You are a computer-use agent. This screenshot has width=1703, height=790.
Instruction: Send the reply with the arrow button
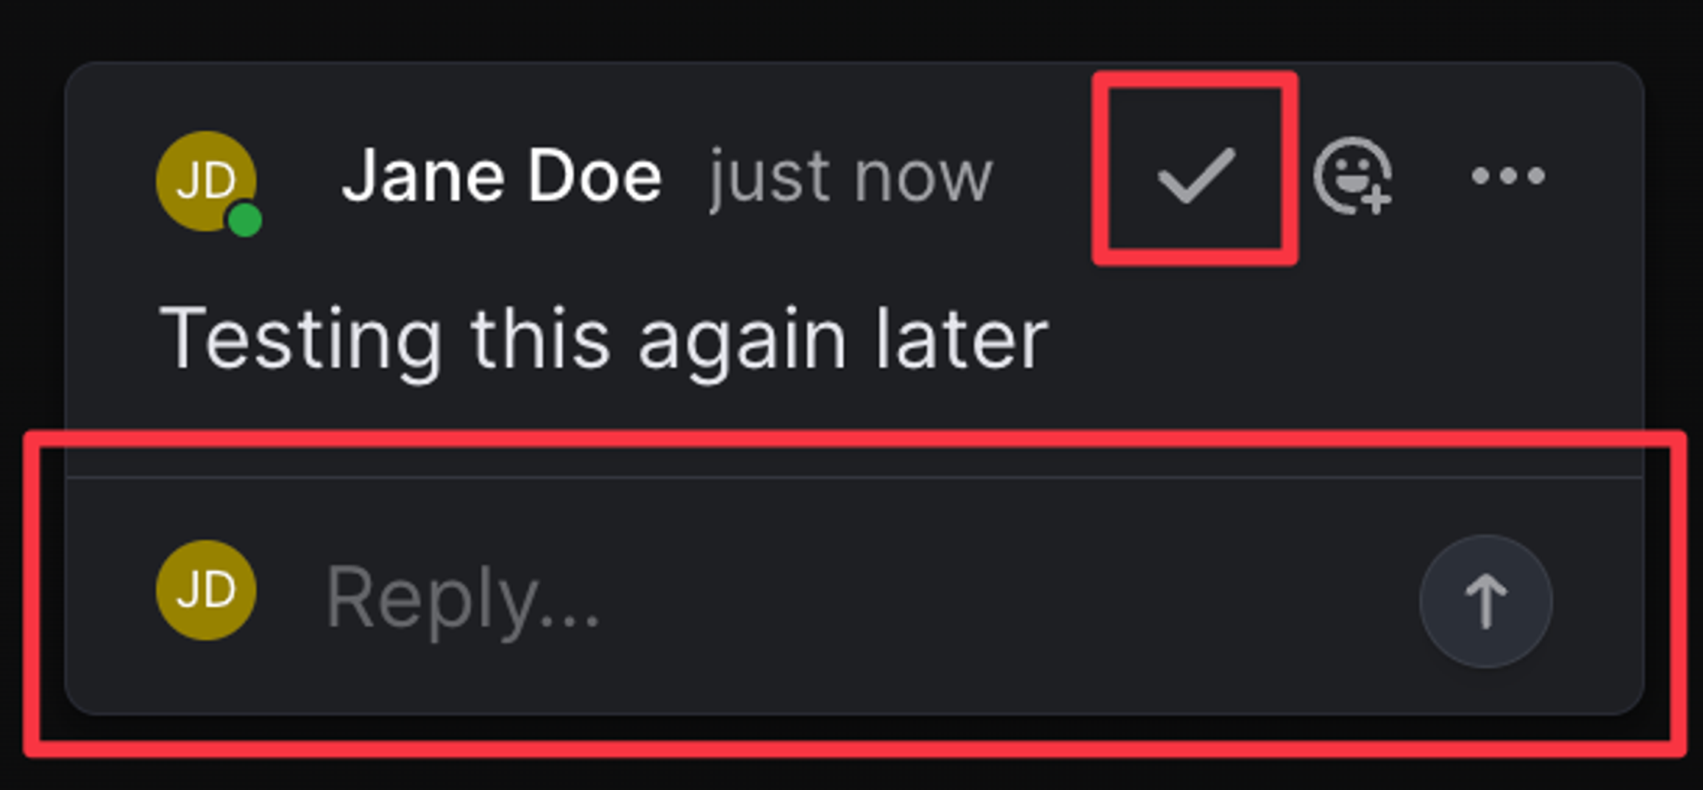(1485, 601)
